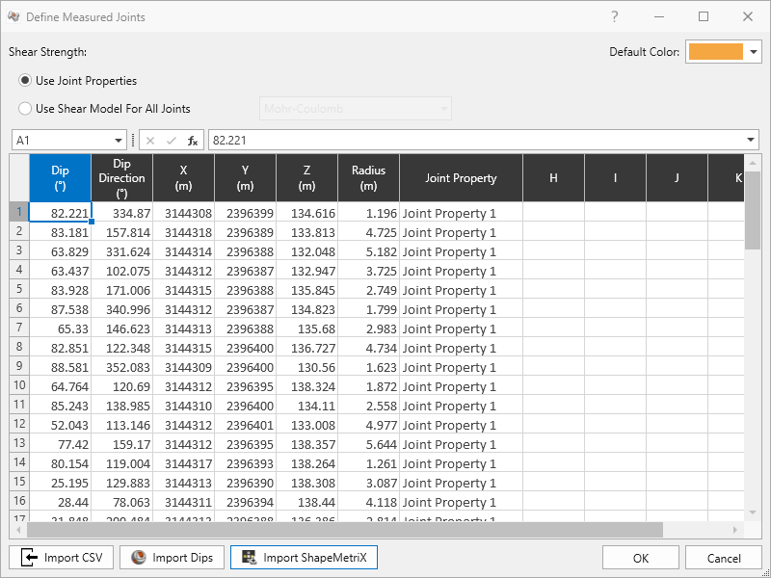Click the app icon in title bar

13,16
